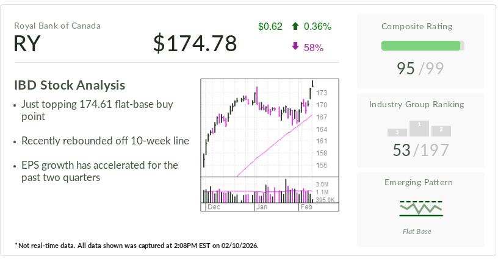Click the 10-week line rebound bullet
Screen dimensions: 498x262
click(x=105, y=141)
